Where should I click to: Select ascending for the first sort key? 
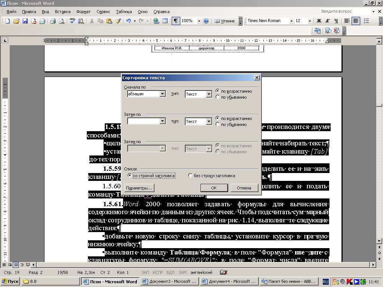point(217,91)
